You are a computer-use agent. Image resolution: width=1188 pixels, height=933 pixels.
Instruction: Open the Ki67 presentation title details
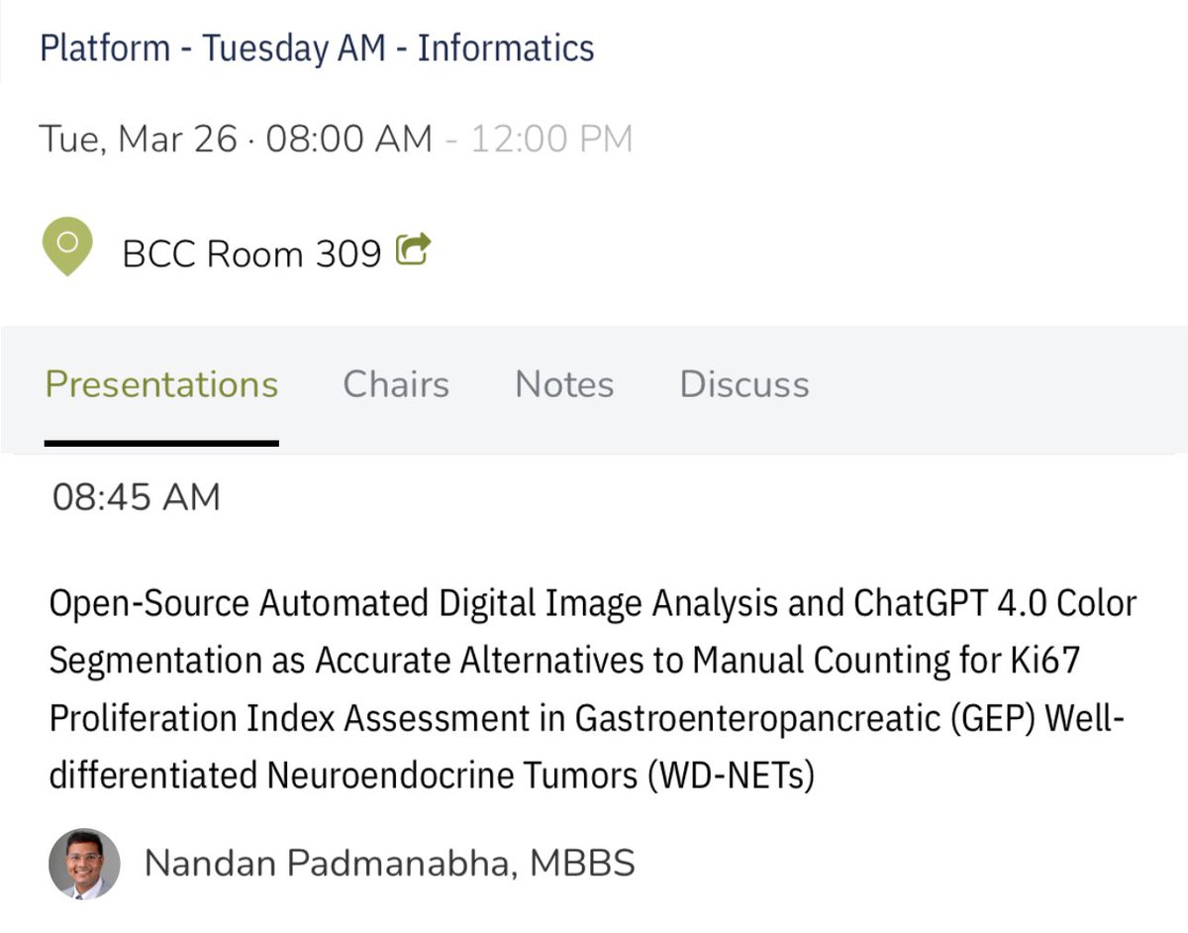[x=592, y=688]
